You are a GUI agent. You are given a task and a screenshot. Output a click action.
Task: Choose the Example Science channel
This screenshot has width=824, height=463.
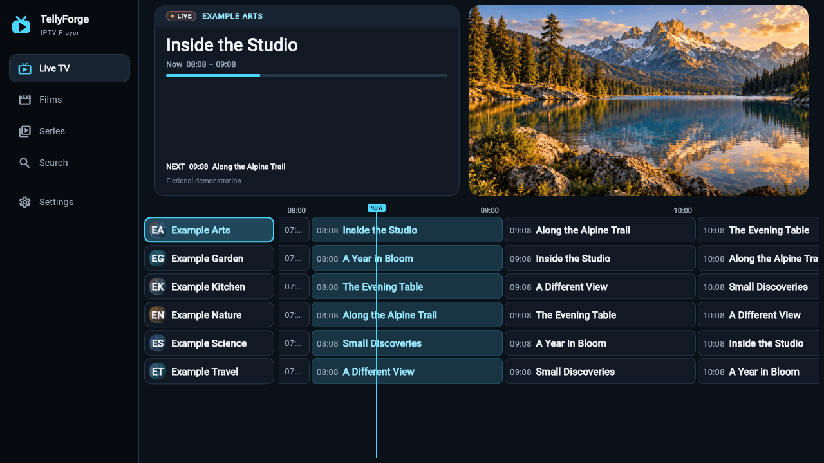[x=209, y=343]
